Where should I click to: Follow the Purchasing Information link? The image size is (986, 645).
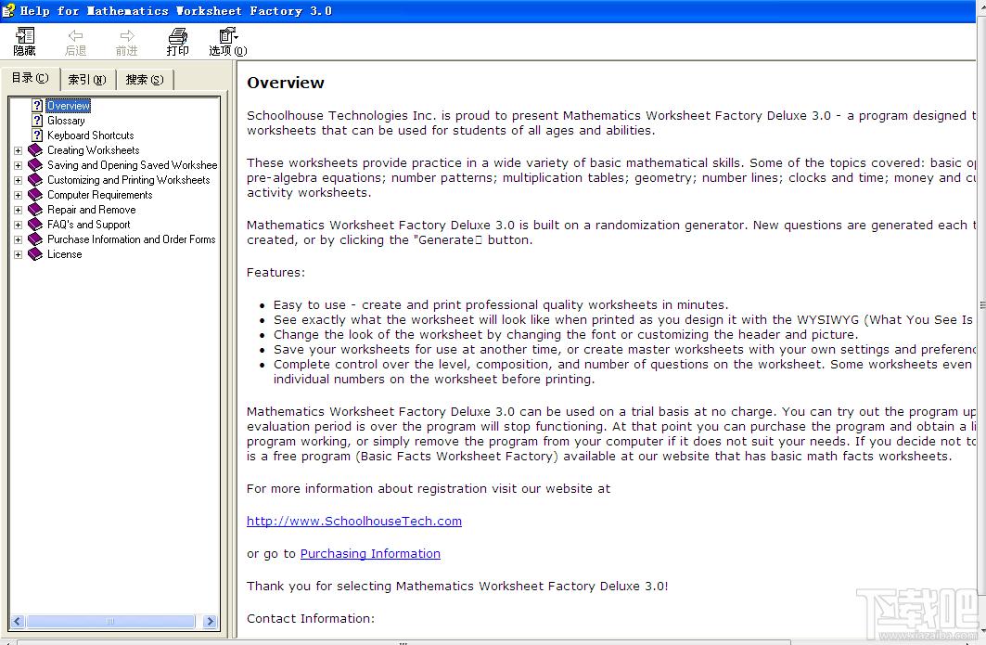point(370,554)
